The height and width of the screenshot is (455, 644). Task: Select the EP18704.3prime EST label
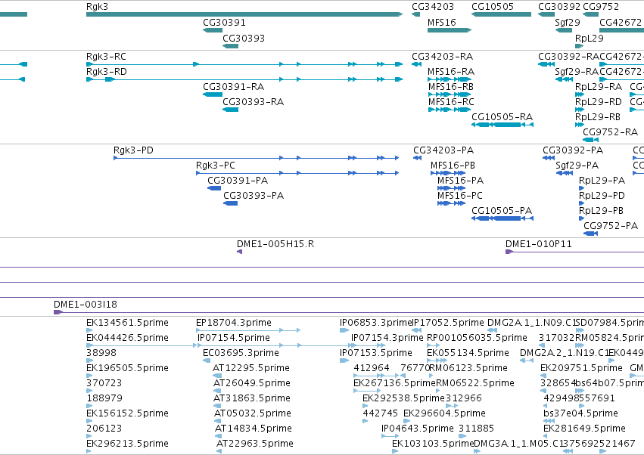(x=234, y=323)
